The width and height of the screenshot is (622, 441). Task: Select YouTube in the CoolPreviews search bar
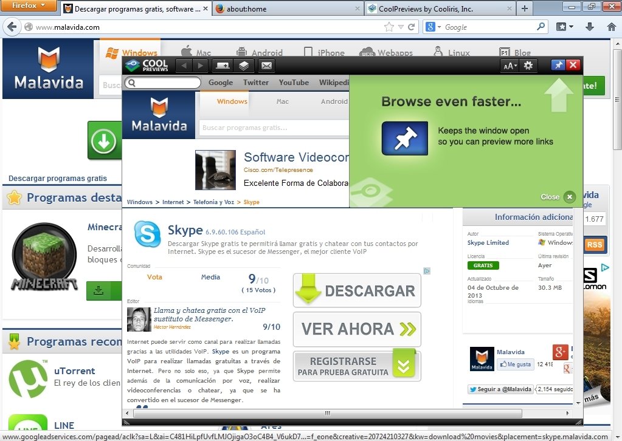pyautogui.click(x=294, y=83)
